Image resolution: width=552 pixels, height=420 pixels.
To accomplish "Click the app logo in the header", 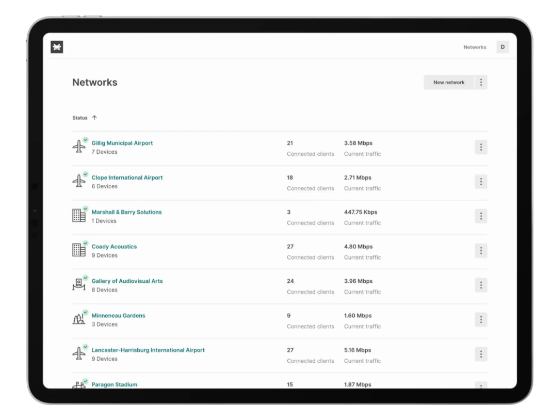I will click(57, 47).
